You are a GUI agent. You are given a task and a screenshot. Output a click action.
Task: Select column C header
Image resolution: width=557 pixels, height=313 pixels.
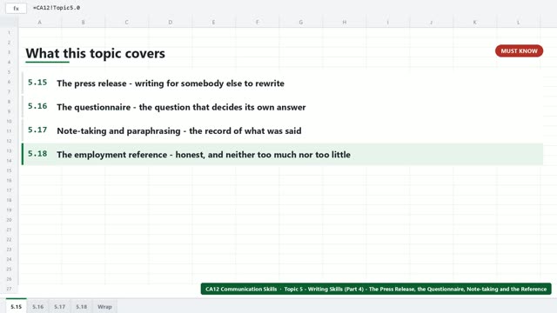(x=127, y=22)
